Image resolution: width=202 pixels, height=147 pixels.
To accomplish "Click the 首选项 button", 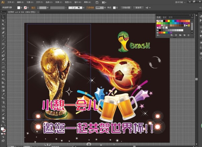I will click(138, 8).
